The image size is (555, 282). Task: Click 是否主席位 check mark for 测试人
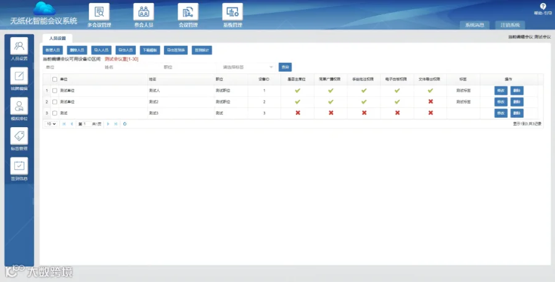(298, 91)
